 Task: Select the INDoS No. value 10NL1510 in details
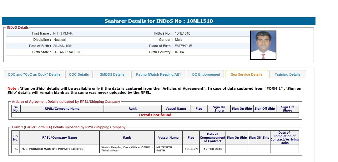[x=183, y=33]
